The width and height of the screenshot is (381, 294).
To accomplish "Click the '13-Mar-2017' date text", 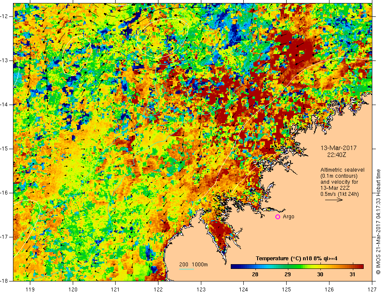I will [x=336, y=147].
